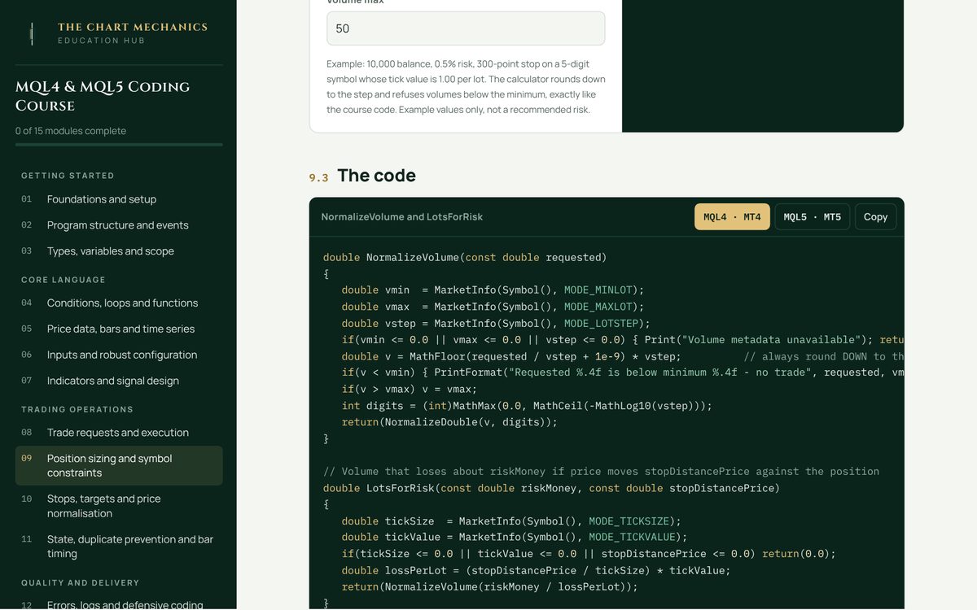Click the MODE_TICKVALUE code line
977x610 pixels.
click(515, 538)
